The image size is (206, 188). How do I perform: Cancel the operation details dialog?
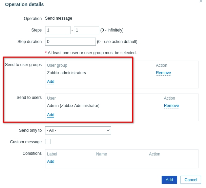[x=191, y=180]
